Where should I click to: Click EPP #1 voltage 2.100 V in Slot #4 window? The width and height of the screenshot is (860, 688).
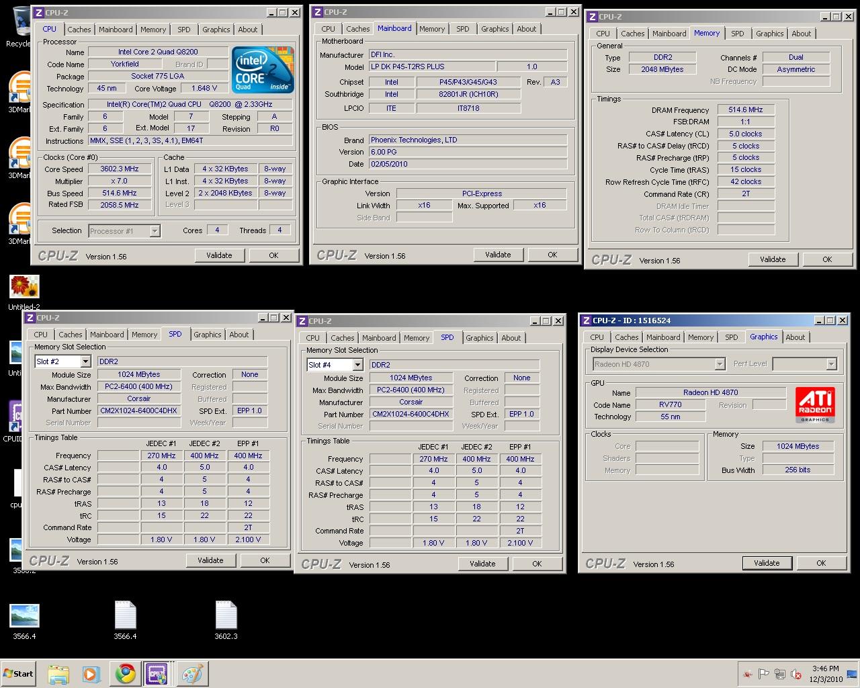520,543
